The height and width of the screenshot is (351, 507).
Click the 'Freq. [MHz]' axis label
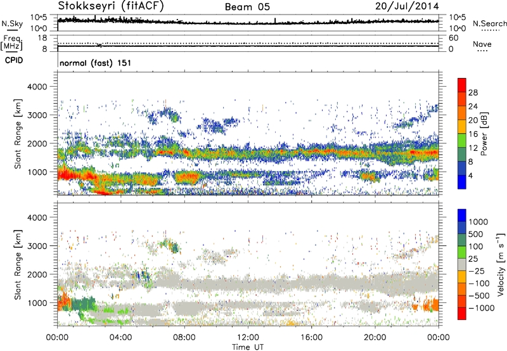[x=11, y=43]
